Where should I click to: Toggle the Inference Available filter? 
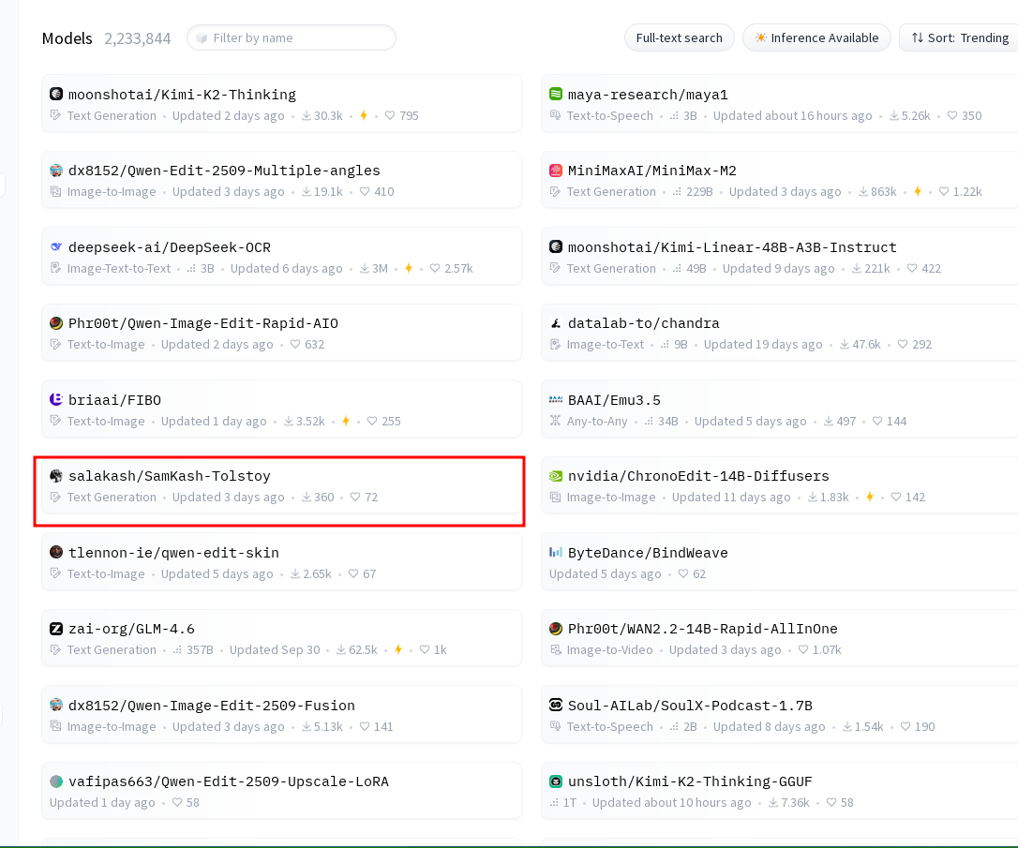(816, 37)
